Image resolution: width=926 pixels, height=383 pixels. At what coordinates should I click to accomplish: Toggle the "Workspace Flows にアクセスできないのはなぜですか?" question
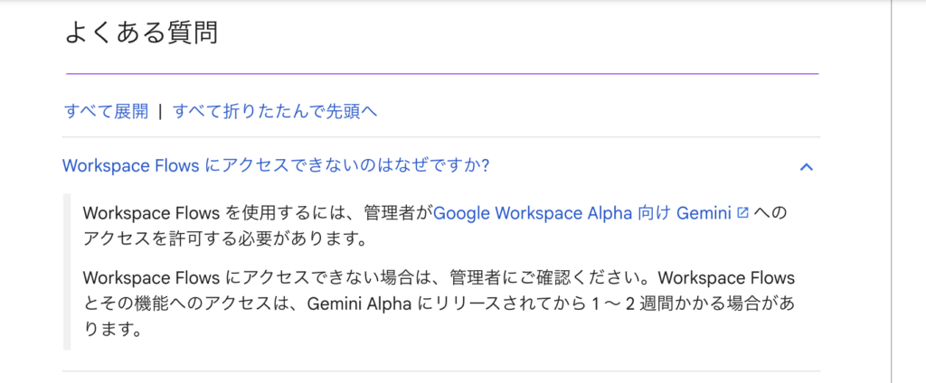(x=276, y=166)
